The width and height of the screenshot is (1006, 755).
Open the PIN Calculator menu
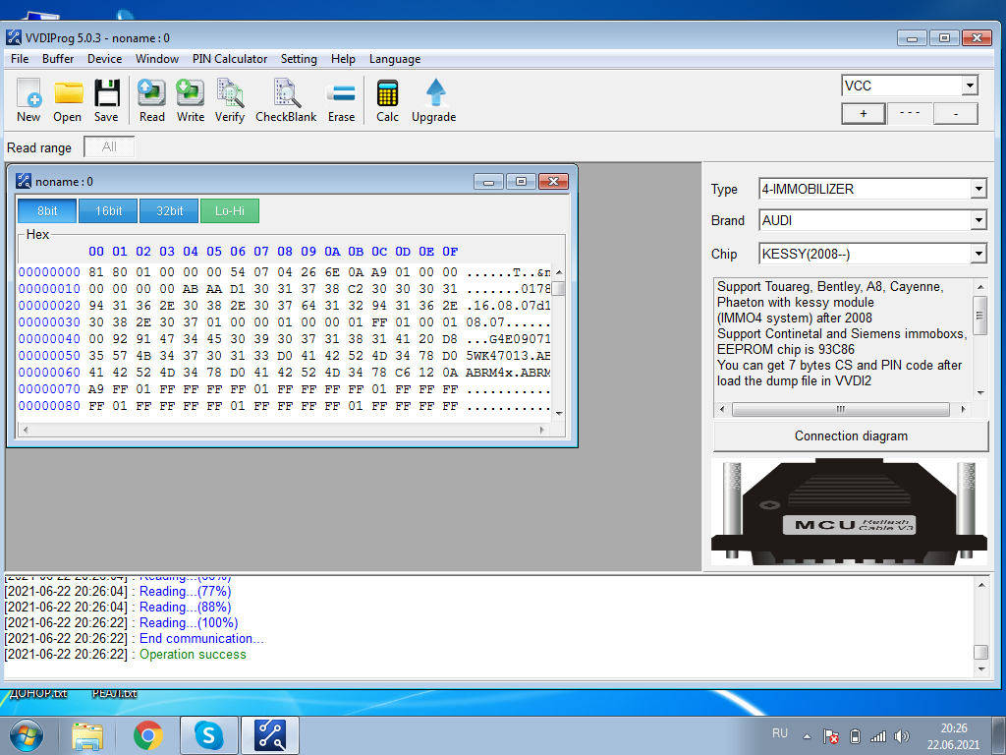click(x=230, y=59)
